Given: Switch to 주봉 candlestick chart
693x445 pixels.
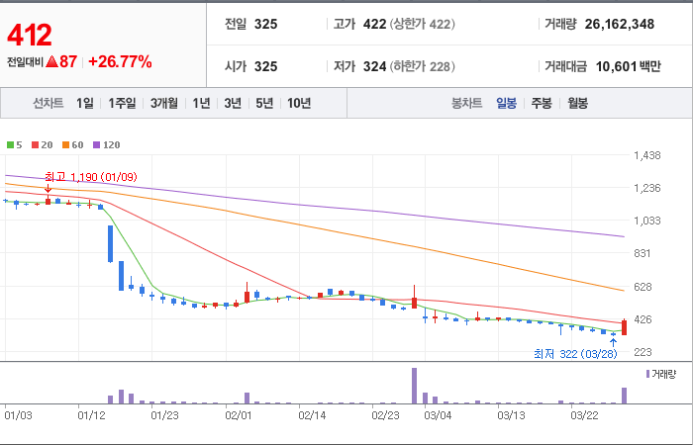Looking at the screenshot, I should pyautogui.click(x=542, y=103).
